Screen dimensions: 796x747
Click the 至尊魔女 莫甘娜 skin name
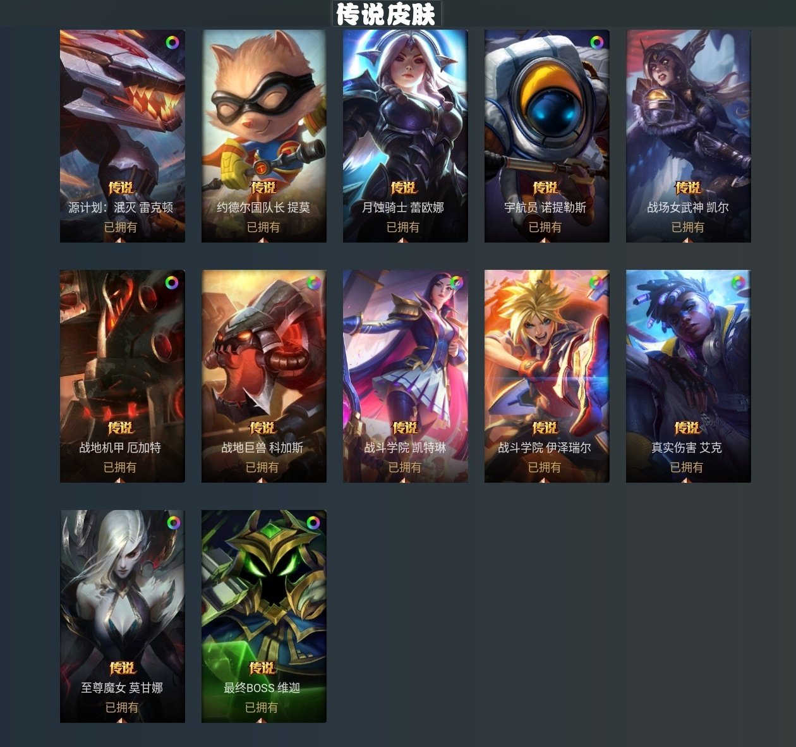(x=122, y=688)
